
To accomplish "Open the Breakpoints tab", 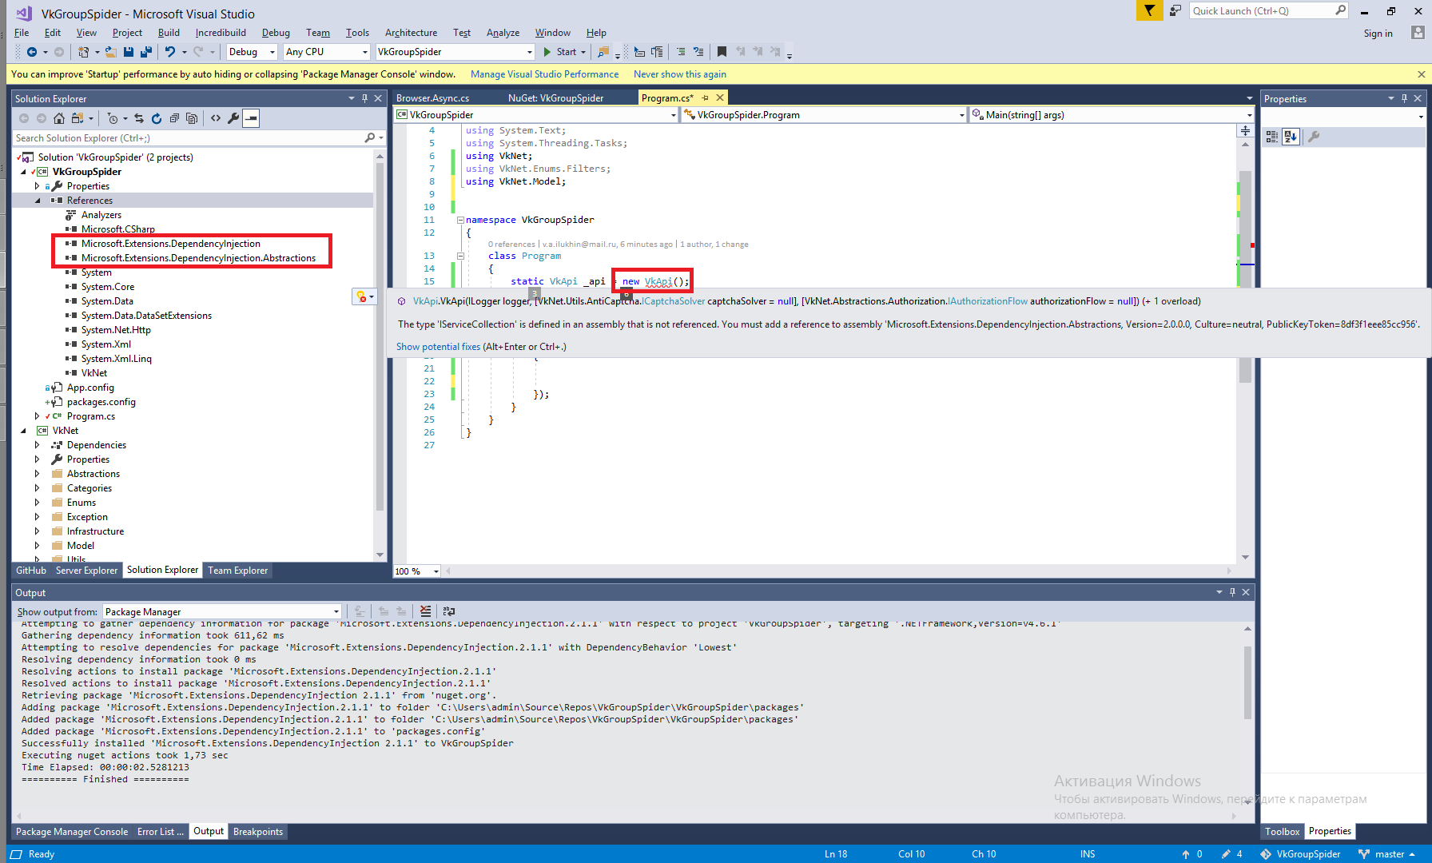I will pos(257,832).
